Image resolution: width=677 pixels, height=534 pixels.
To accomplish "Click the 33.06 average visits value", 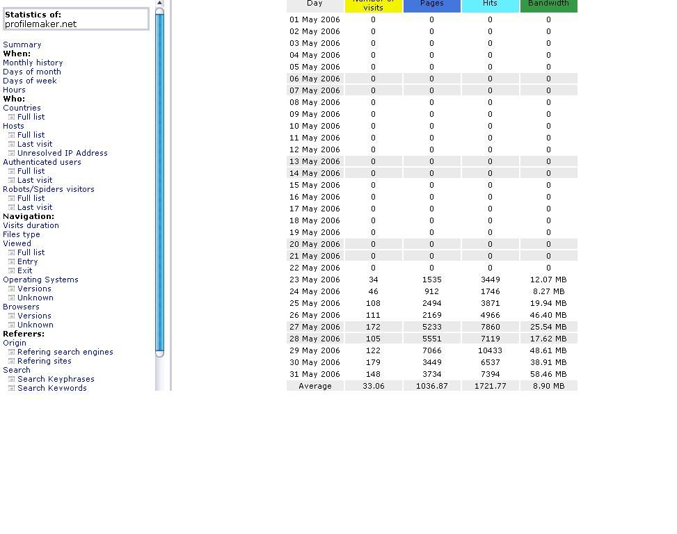I will click(374, 386).
